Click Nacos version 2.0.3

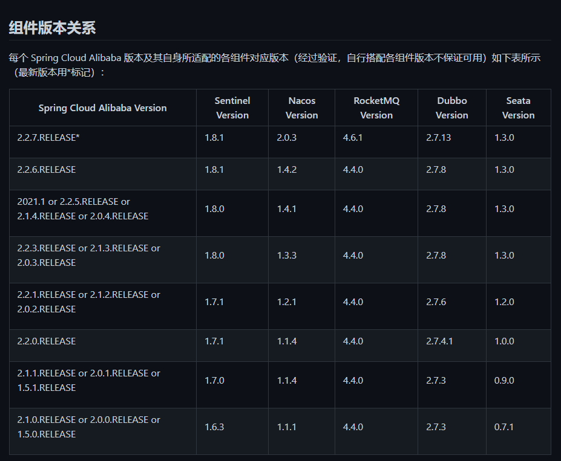tap(287, 138)
